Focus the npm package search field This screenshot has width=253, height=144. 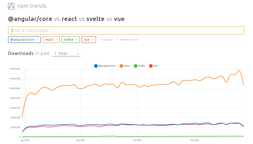pyautogui.click(x=126, y=30)
